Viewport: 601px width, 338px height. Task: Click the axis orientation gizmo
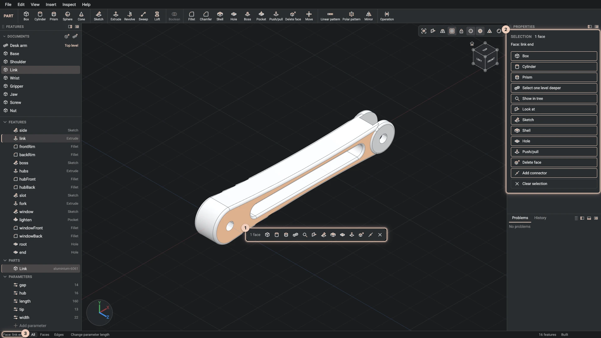coord(100,312)
